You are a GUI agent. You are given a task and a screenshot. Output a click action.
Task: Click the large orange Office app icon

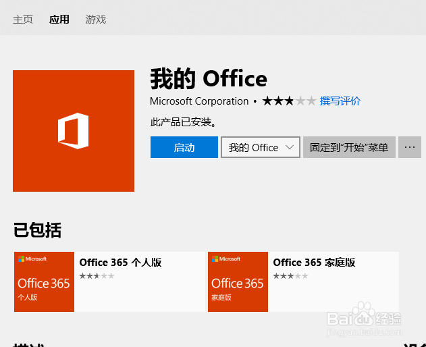coord(74,131)
